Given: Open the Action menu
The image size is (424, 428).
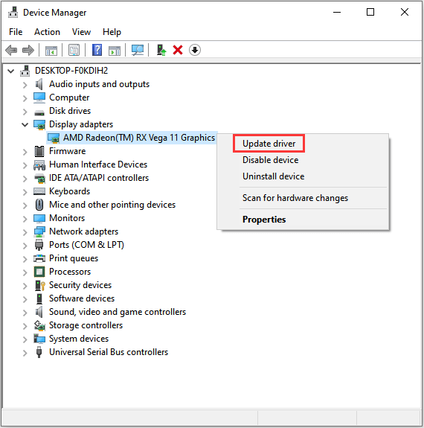Looking at the screenshot, I should [47, 32].
